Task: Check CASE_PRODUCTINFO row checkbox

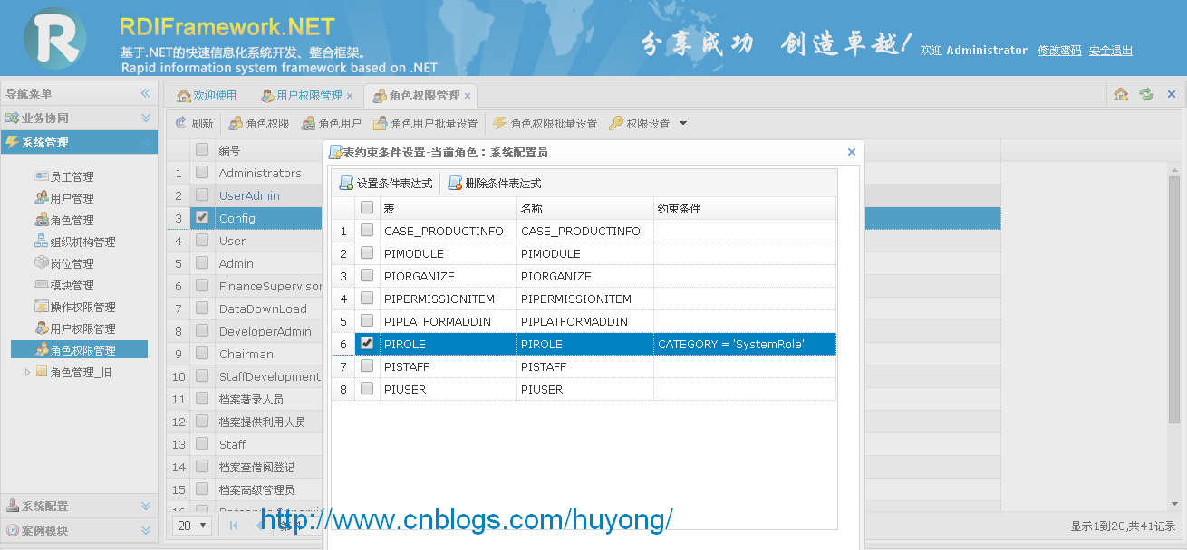Action: (367, 231)
